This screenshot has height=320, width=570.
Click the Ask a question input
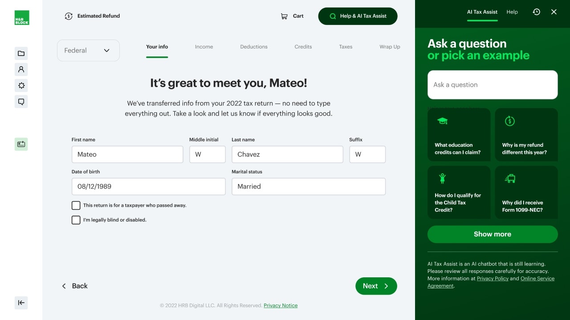tap(492, 85)
